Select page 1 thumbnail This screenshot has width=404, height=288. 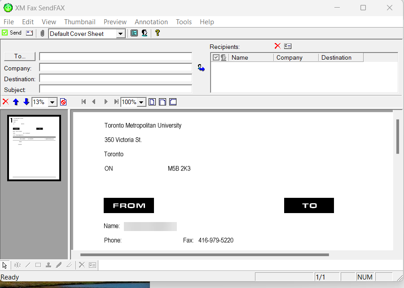coord(34,148)
